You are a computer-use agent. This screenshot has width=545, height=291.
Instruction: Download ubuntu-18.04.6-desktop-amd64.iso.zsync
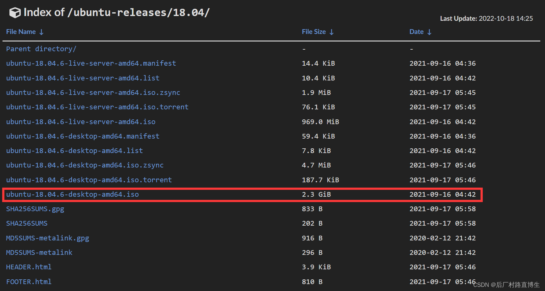tap(85, 165)
